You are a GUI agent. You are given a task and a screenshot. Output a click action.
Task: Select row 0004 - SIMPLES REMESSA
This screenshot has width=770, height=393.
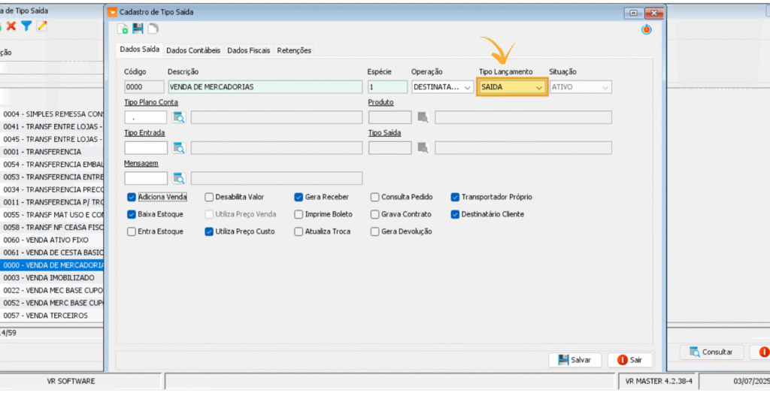[52, 114]
